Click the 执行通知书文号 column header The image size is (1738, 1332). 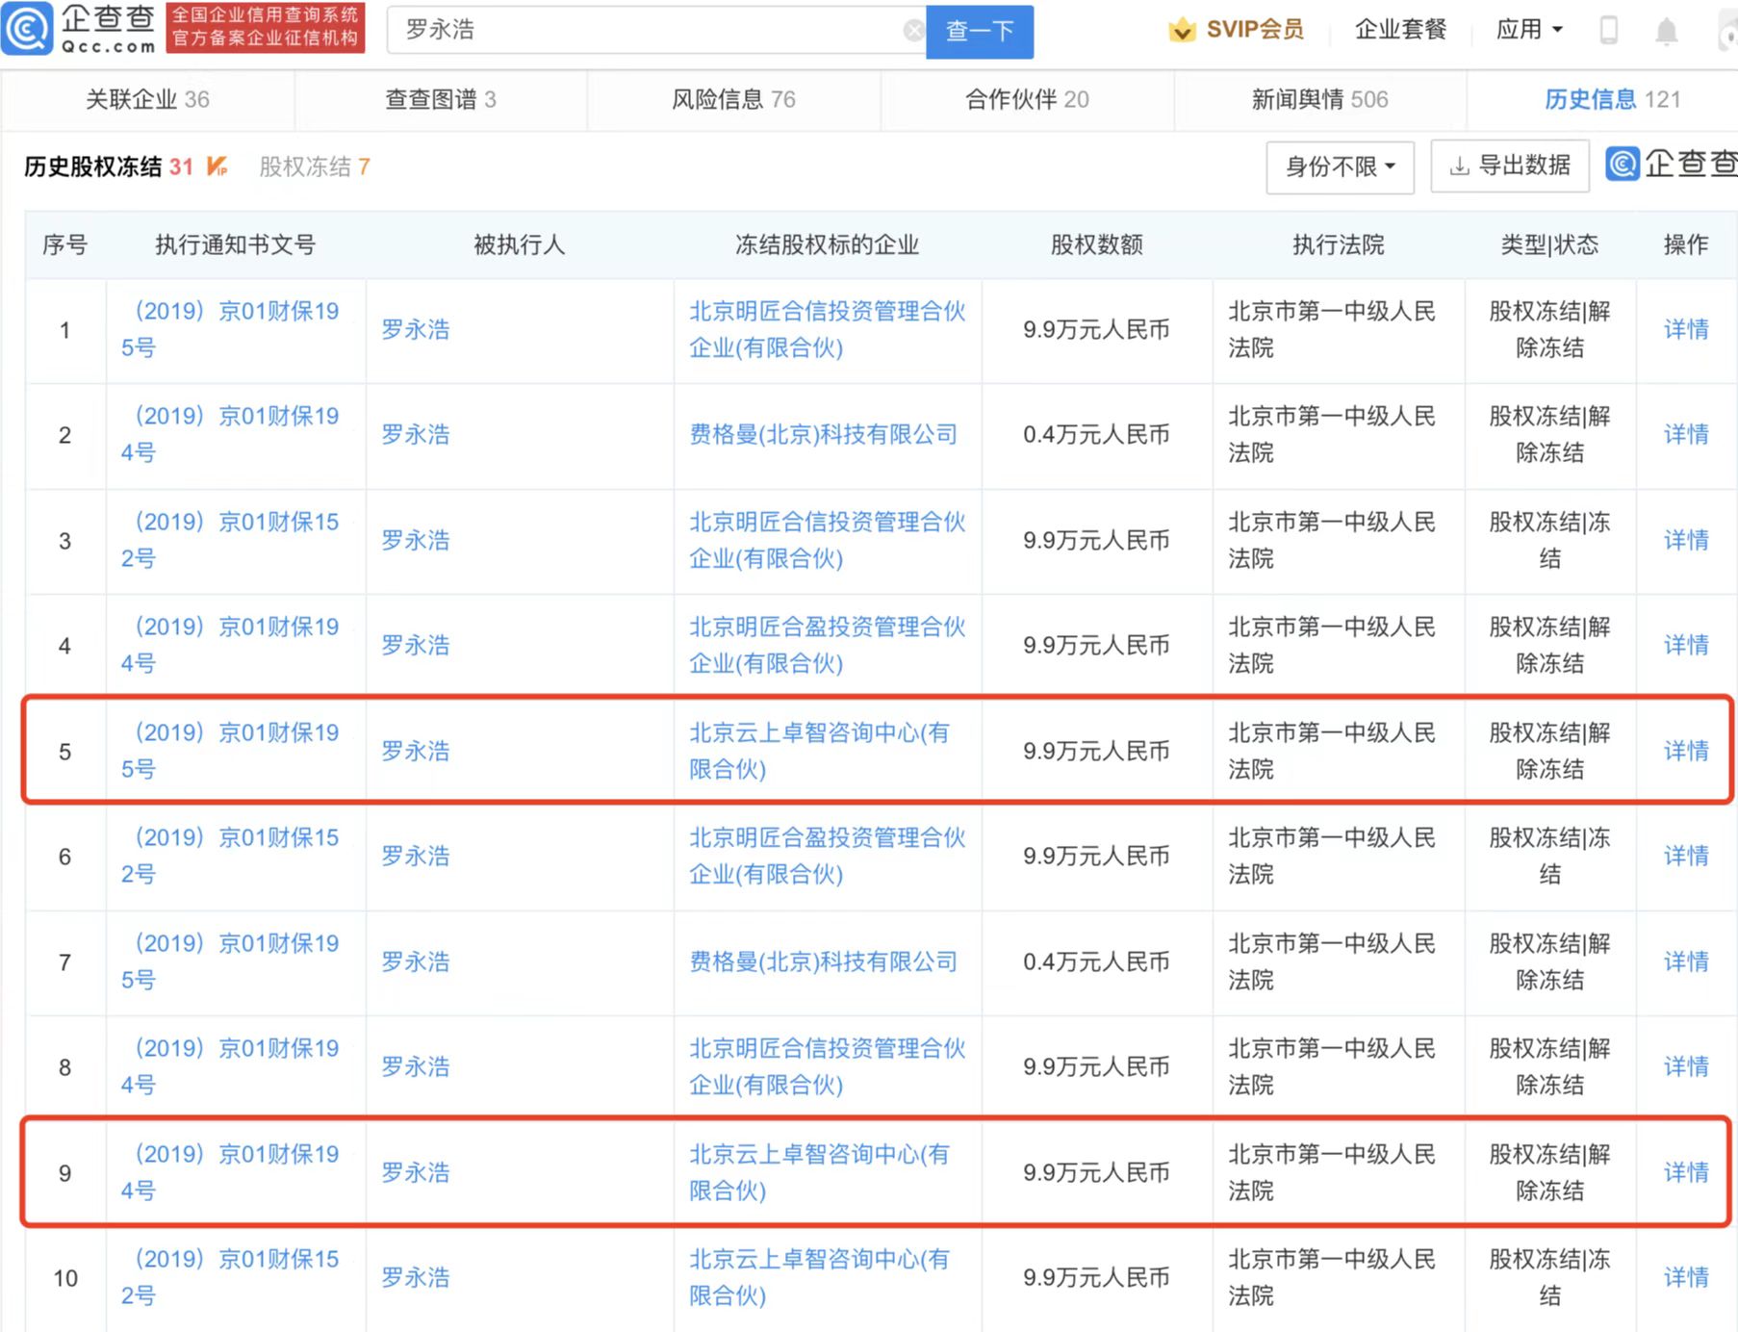[x=236, y=244]
